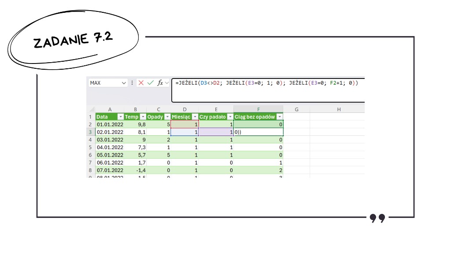Click temperature cell 5,7

click(x=135, y=155)
